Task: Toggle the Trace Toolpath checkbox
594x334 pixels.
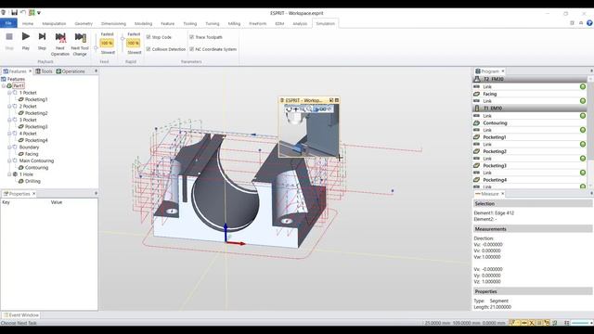Action: coord(192,37)
